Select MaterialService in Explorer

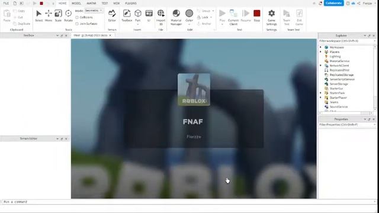[x=339, y=61]
